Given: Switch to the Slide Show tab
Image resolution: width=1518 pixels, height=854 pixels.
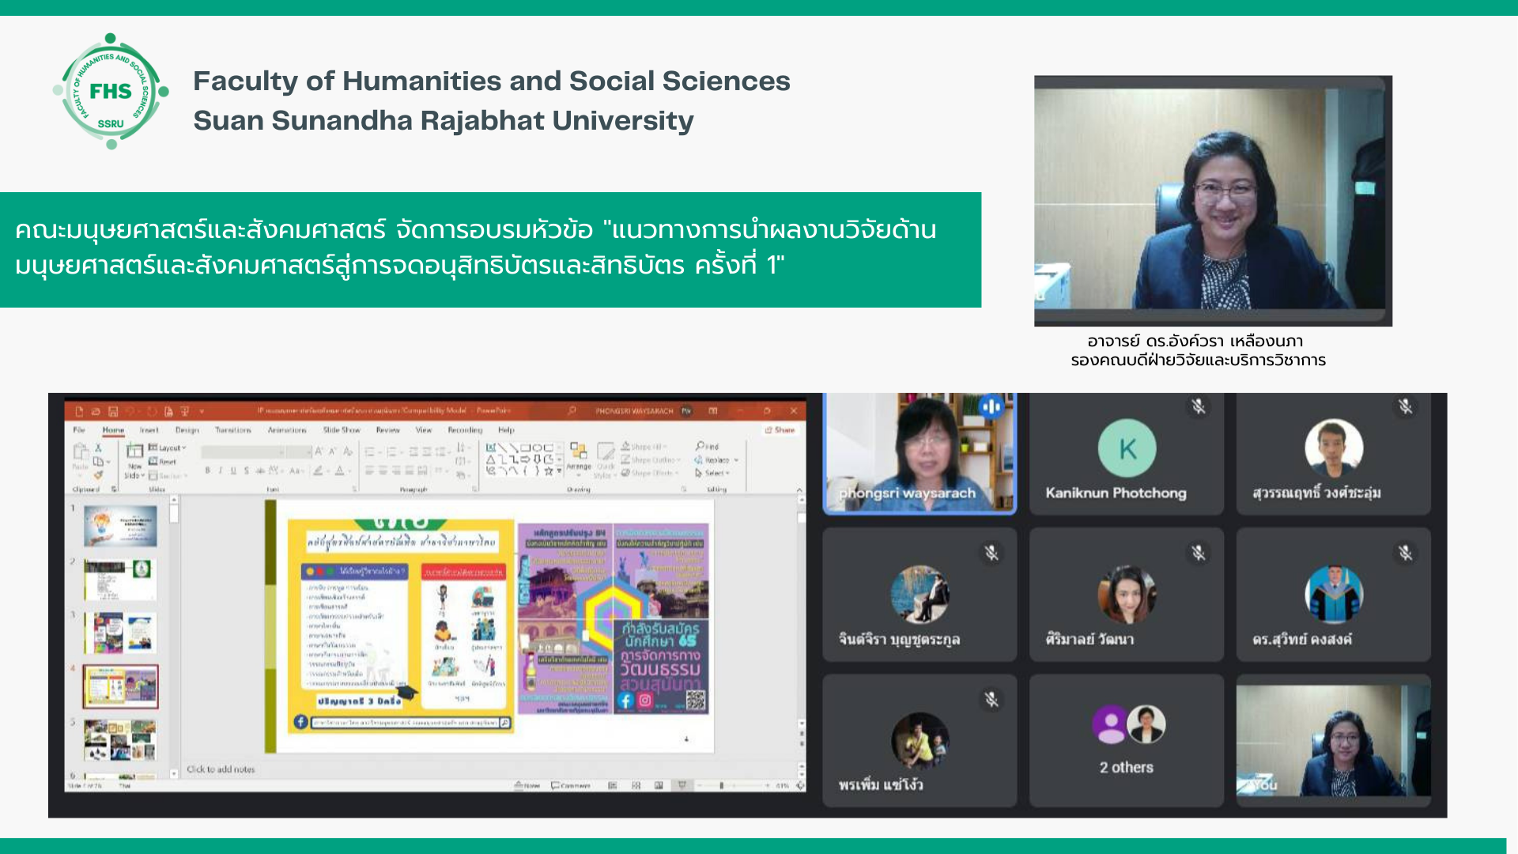Looking at the screenshot, I should click(342, 430).
